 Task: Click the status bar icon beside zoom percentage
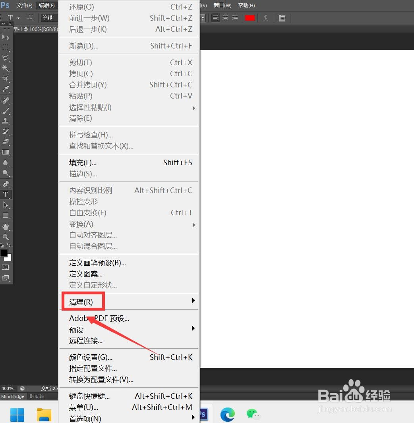[x=22, y=388]
